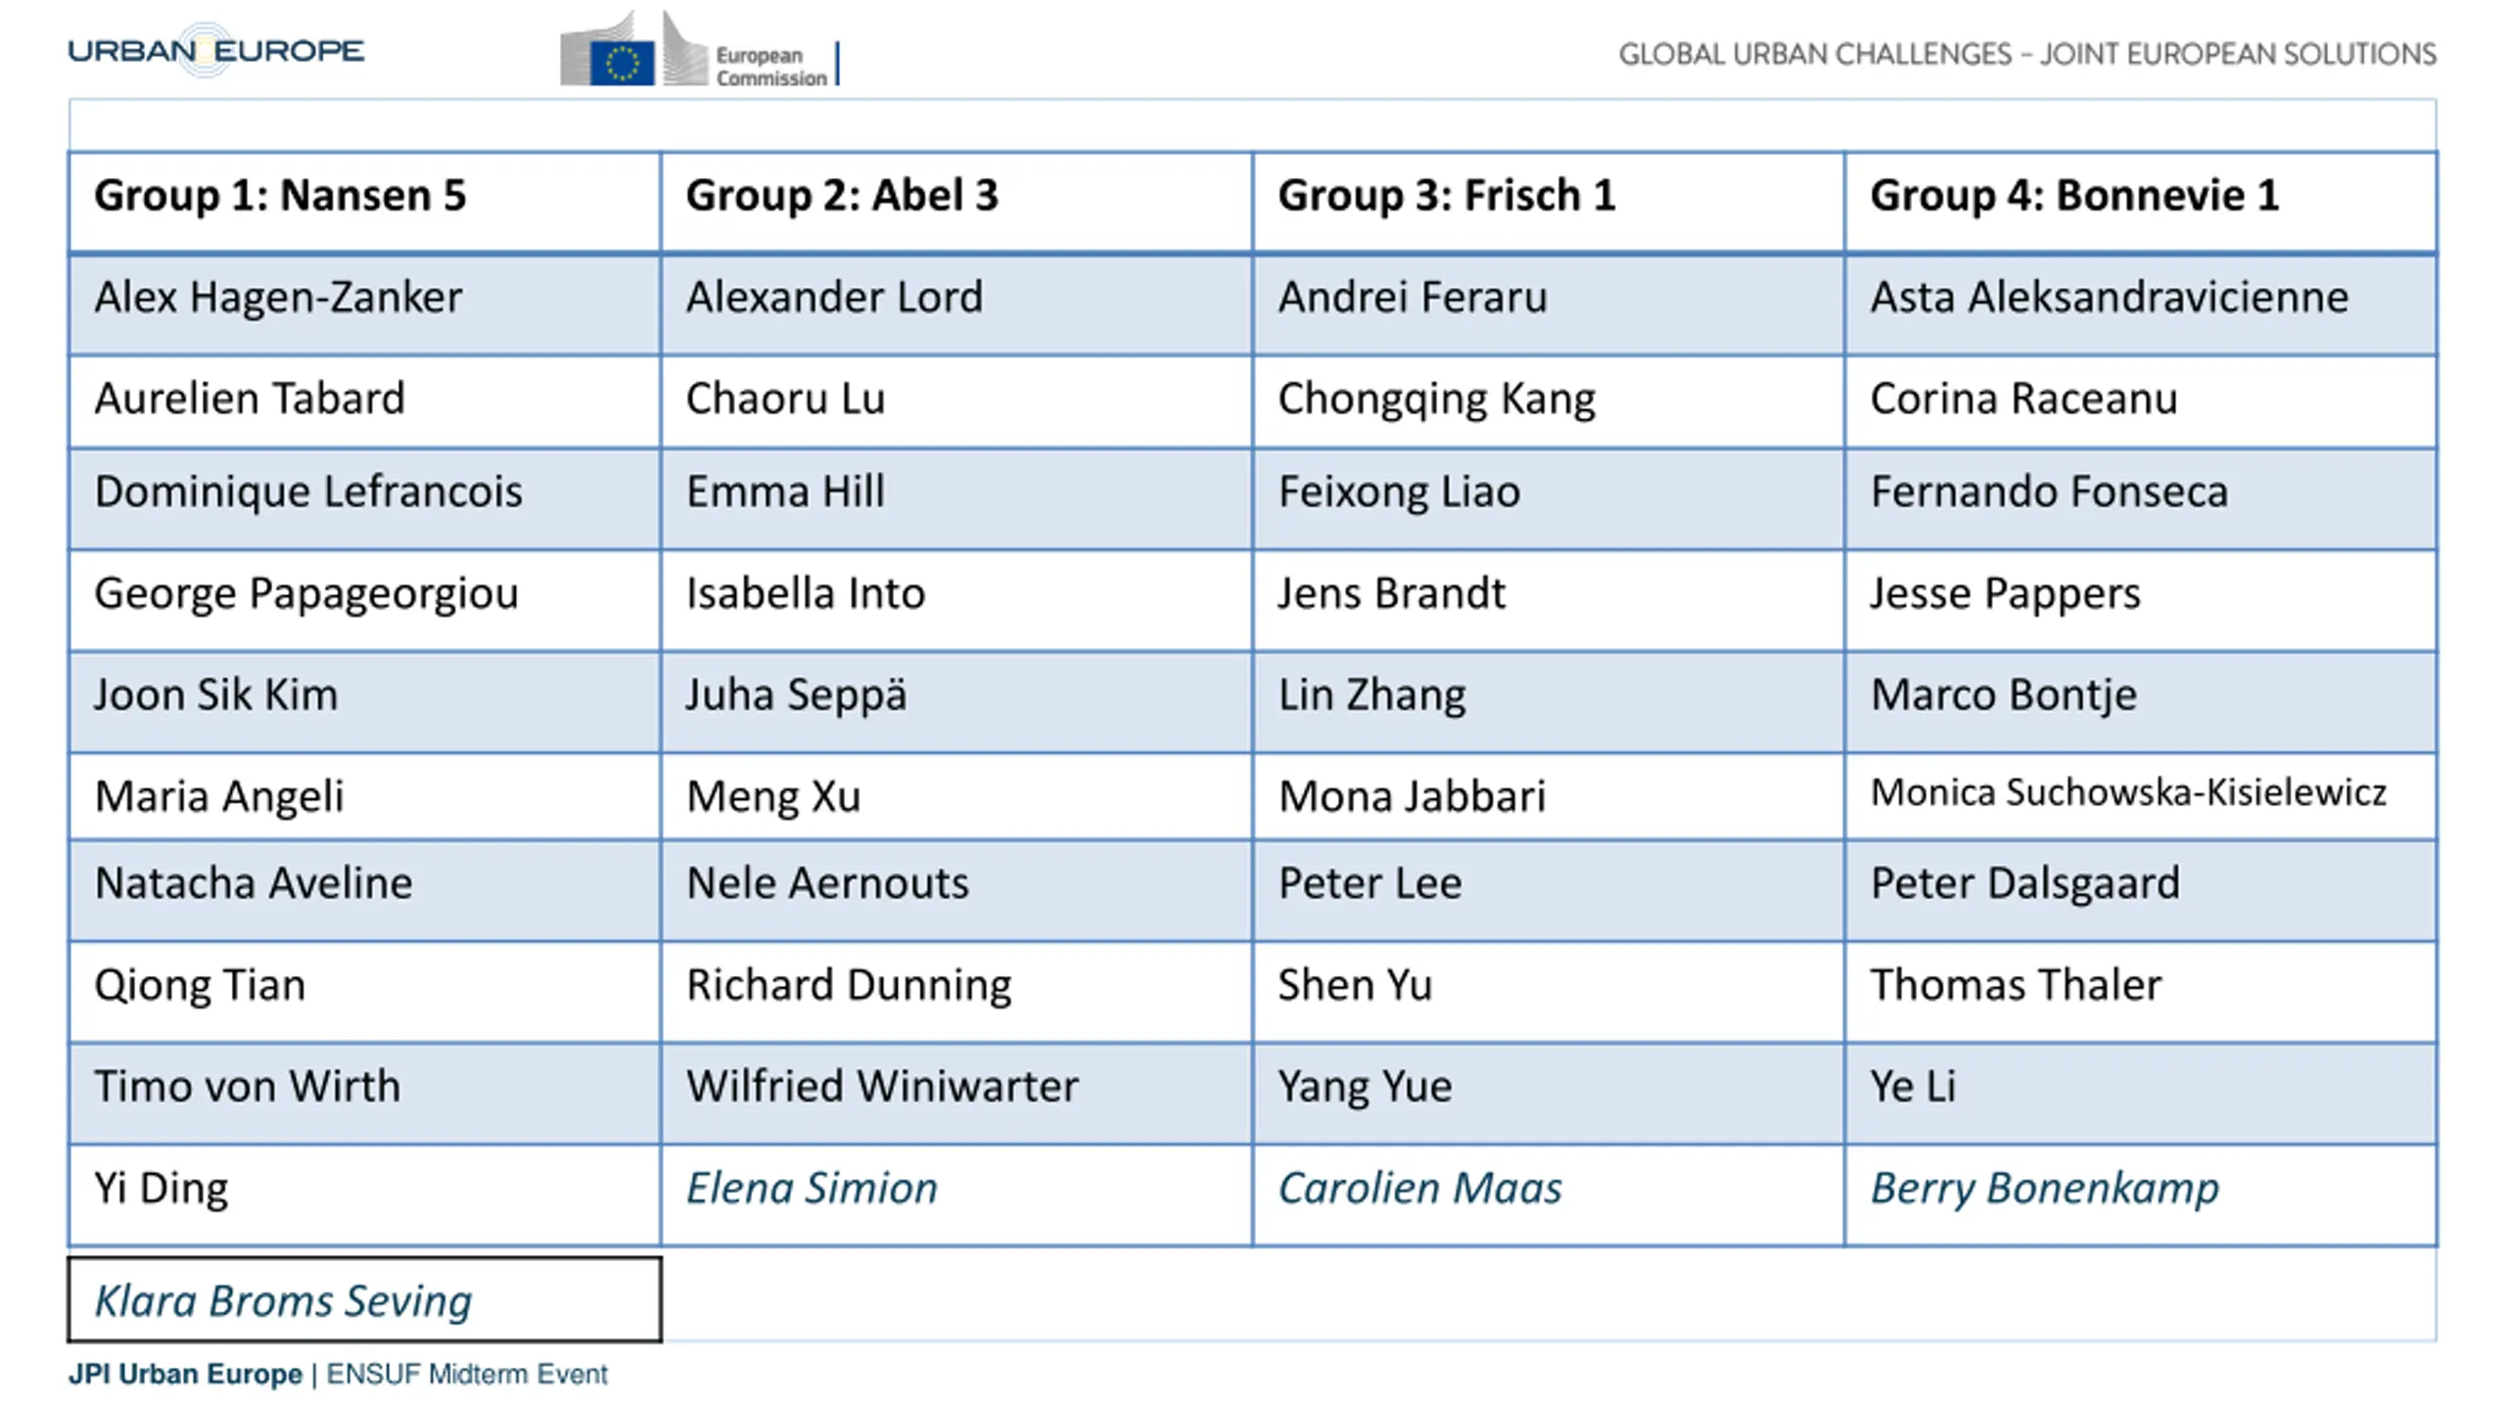Click the JPI Urban Europe footer text
The image size is (2506, 1410).
(x=338, y=1374)
